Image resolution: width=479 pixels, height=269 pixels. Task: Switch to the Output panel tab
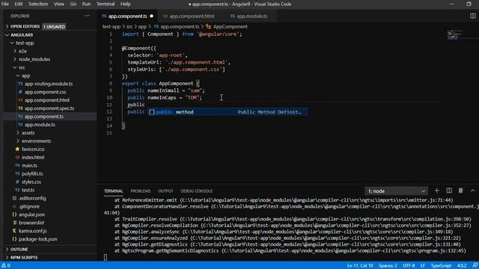pos(165,191)
